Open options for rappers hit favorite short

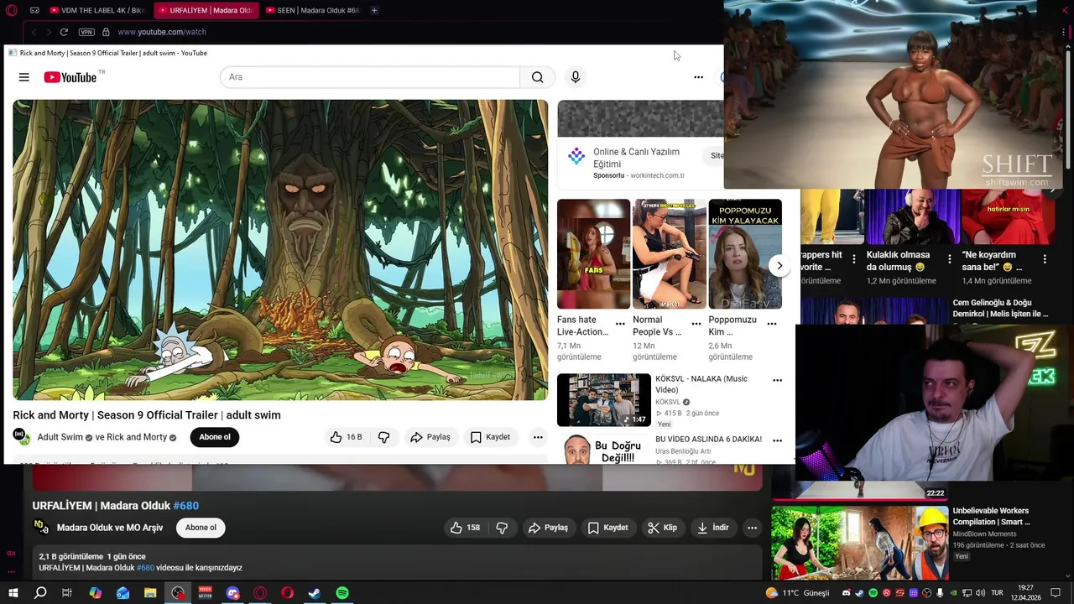[853, 259]
